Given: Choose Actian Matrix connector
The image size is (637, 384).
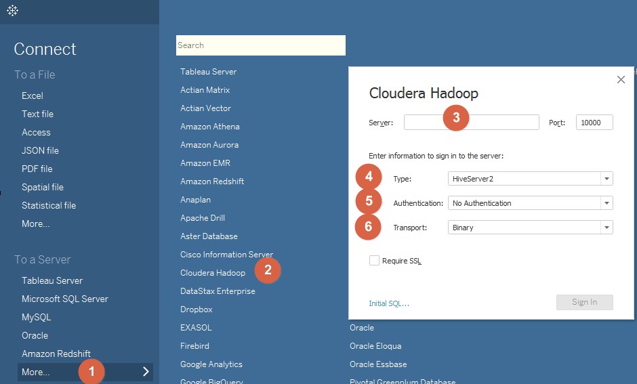Looking at the screenshot, I should (x=205, y=89).
